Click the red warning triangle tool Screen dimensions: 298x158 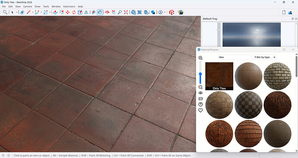[86, 13]
